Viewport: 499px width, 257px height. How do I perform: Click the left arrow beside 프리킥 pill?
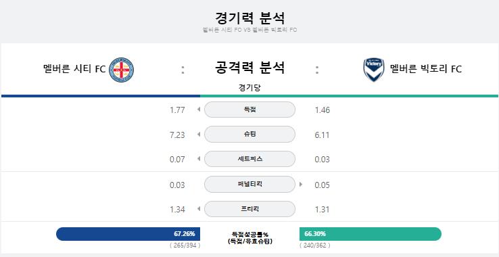199,209
